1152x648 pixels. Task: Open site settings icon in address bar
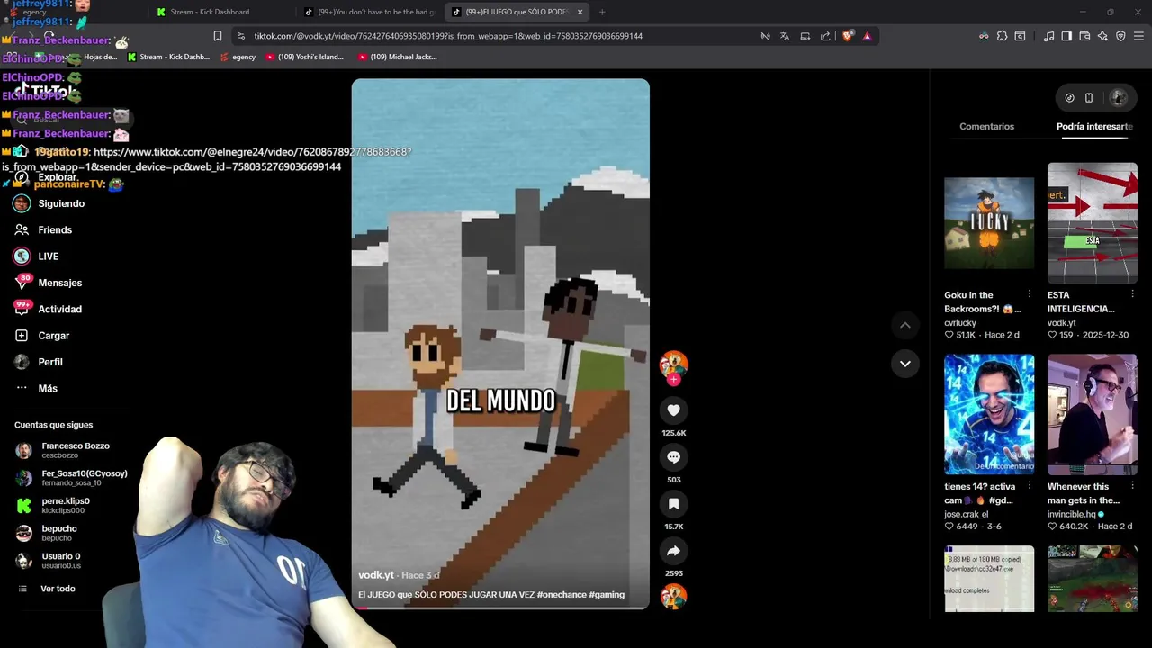[240, 36]
